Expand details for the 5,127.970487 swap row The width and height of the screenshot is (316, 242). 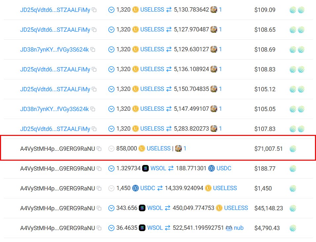111,30
